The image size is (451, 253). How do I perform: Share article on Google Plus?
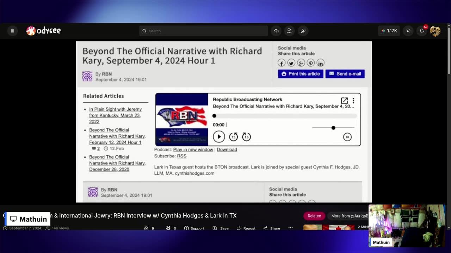(x=301, y=63)
